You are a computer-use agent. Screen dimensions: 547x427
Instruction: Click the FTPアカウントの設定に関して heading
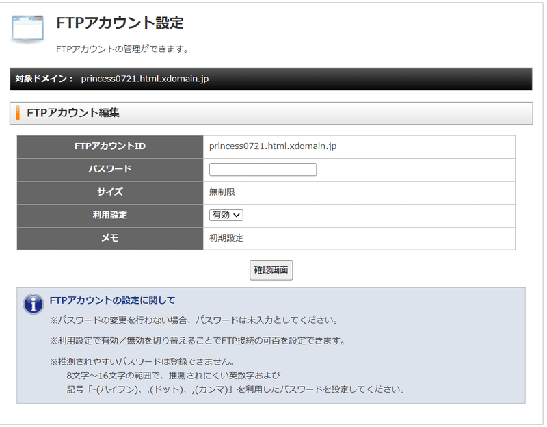(x=112, y=300)
